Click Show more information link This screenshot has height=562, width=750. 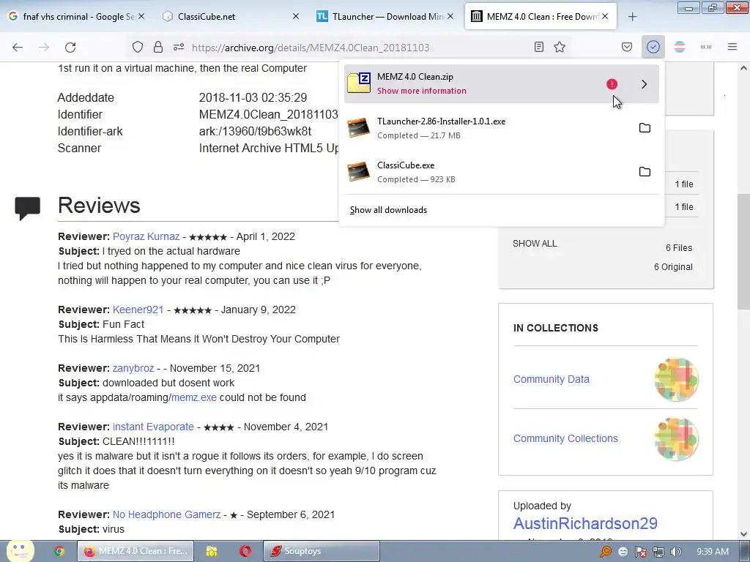tap(421, 91)
